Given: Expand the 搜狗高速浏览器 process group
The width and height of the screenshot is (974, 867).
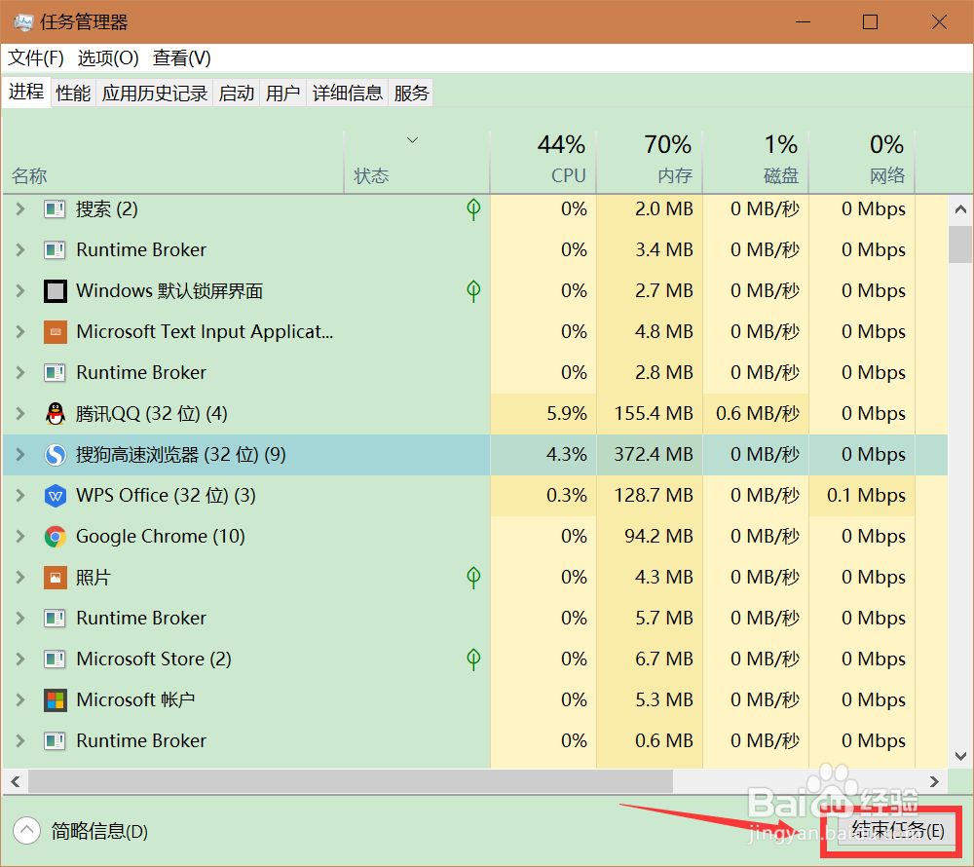Looking at the screenshot, I should (x=20, y=455).
